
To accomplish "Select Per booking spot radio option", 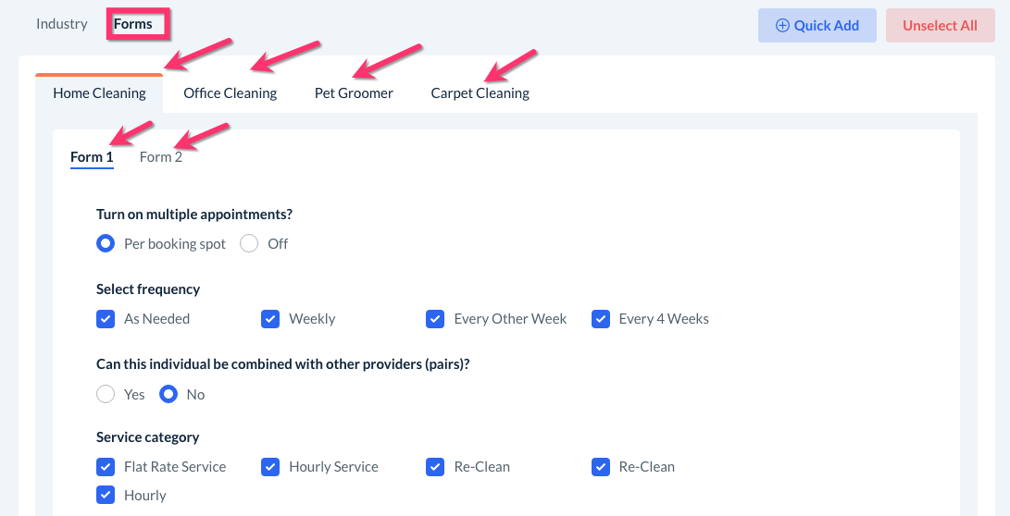I will (x=106, y=244).
